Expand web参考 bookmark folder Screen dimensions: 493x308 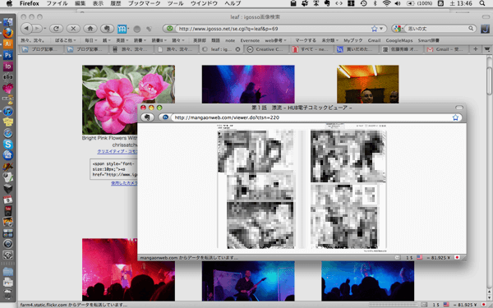pyautogui.click(x=275, y=40)
